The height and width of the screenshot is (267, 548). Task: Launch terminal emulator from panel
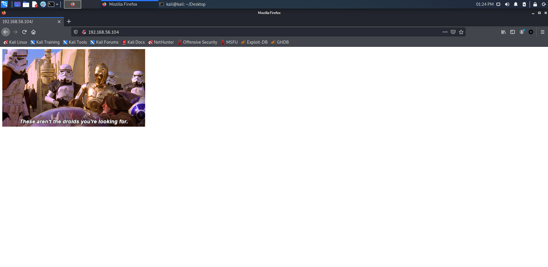coord(51,4)
